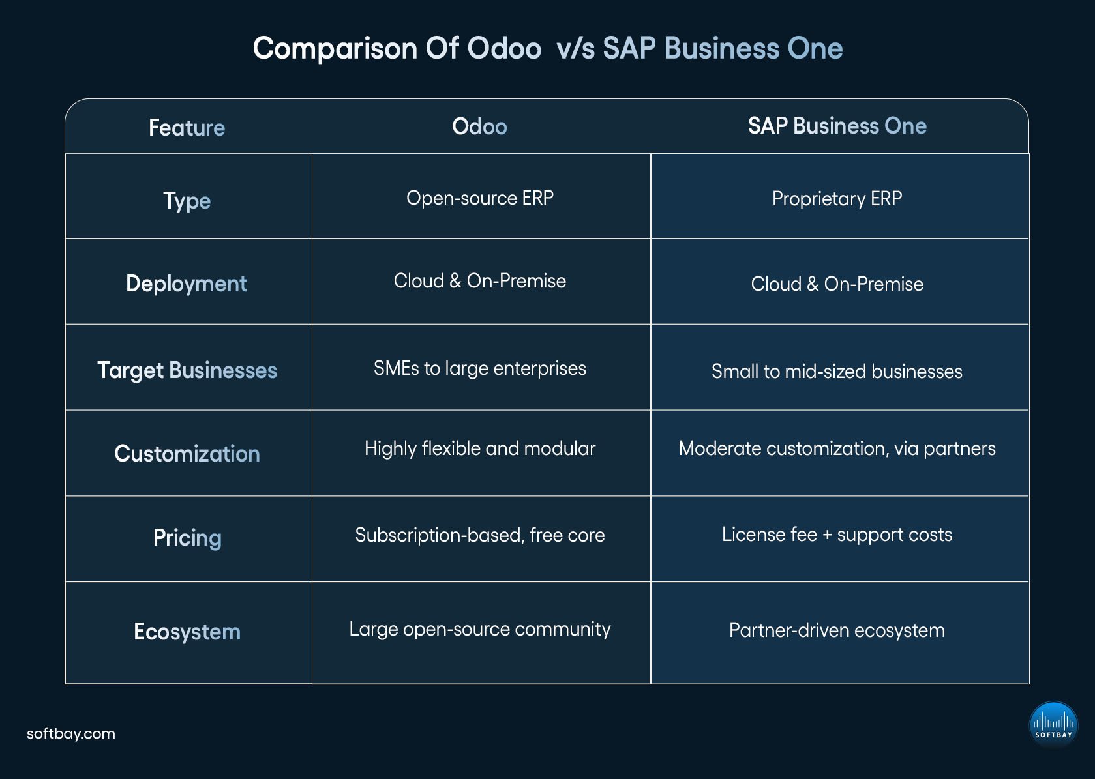Viewport: 1095px width, 779px height.
Task: Click the Deployment row label
Action: pos(187,284)
